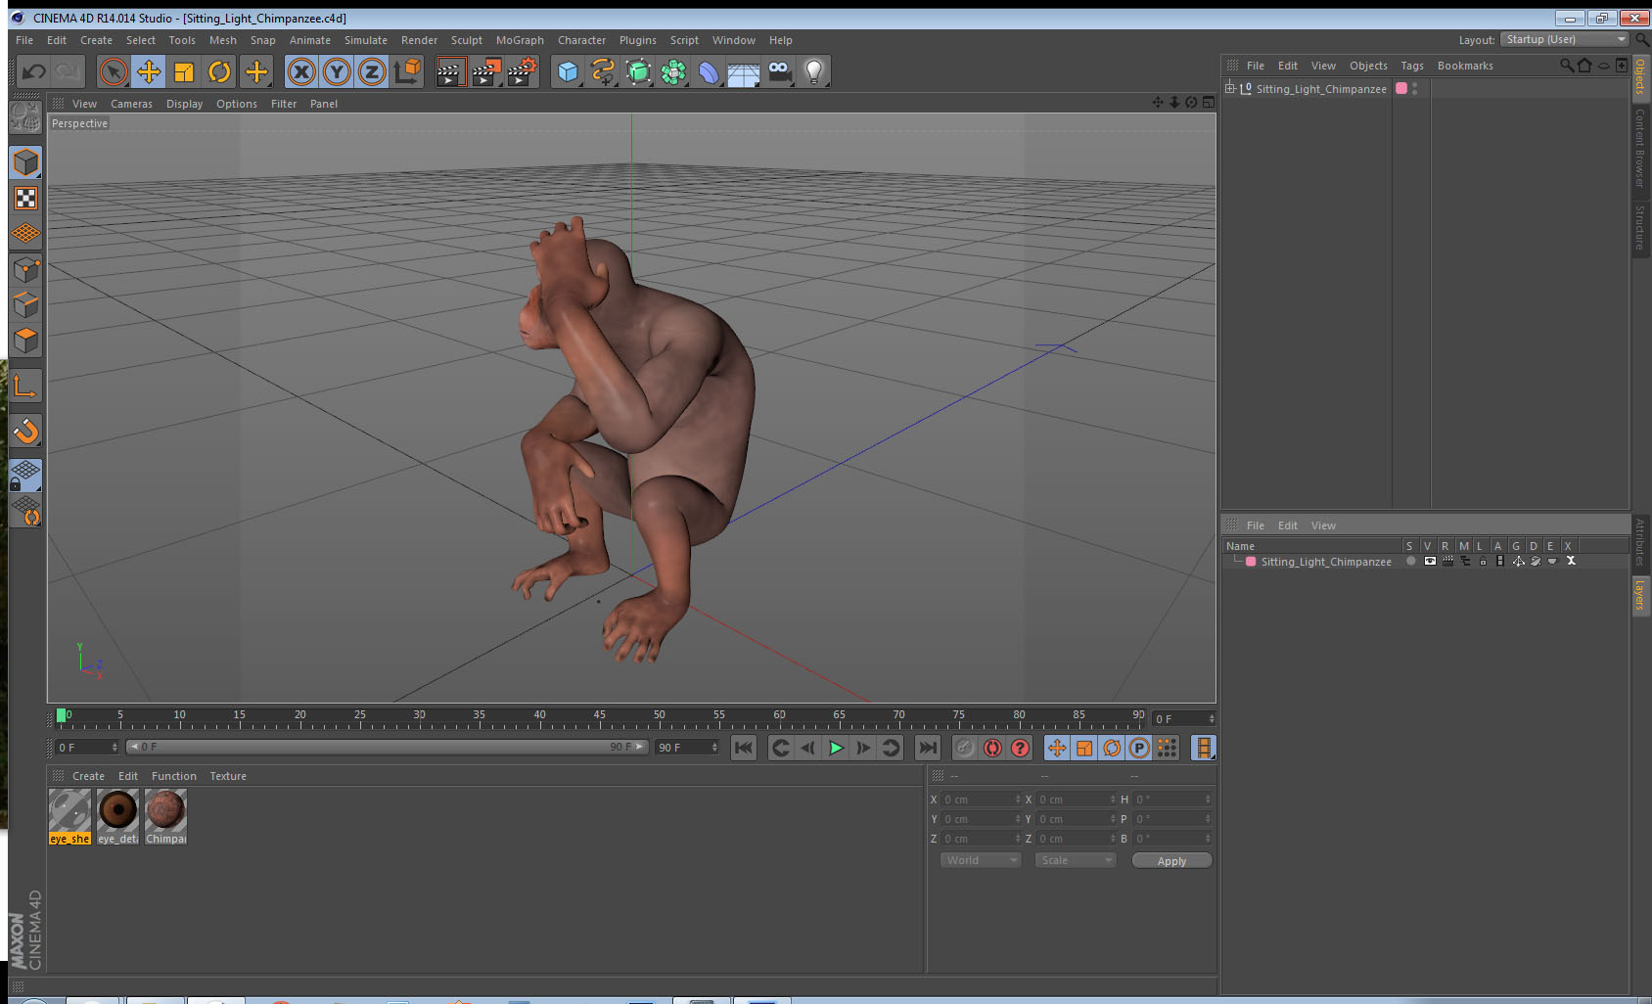Switch to the Layers side tab

click(1640, 594)
